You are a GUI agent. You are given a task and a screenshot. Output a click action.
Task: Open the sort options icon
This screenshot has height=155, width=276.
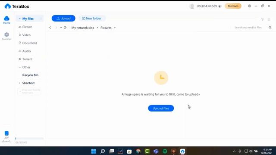pyautogui.click(x=263, y=19)
